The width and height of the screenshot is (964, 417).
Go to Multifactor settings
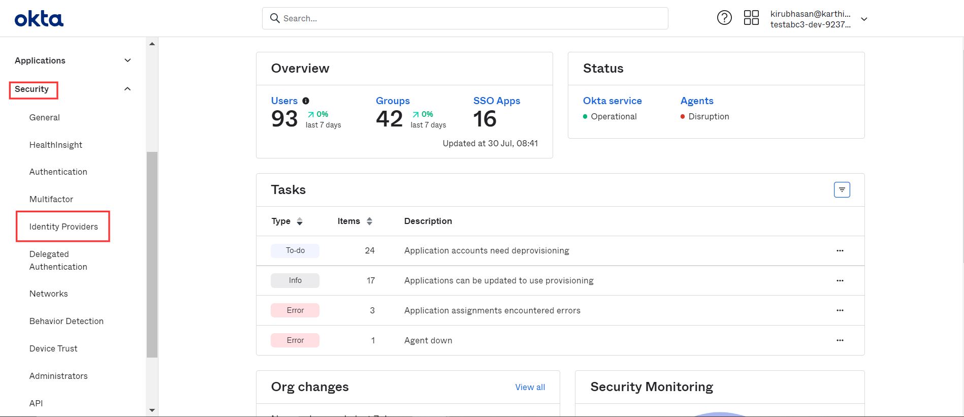(x=51, y=199)
